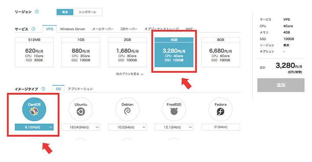Switch region to シンガポール

tap(88, 12)
